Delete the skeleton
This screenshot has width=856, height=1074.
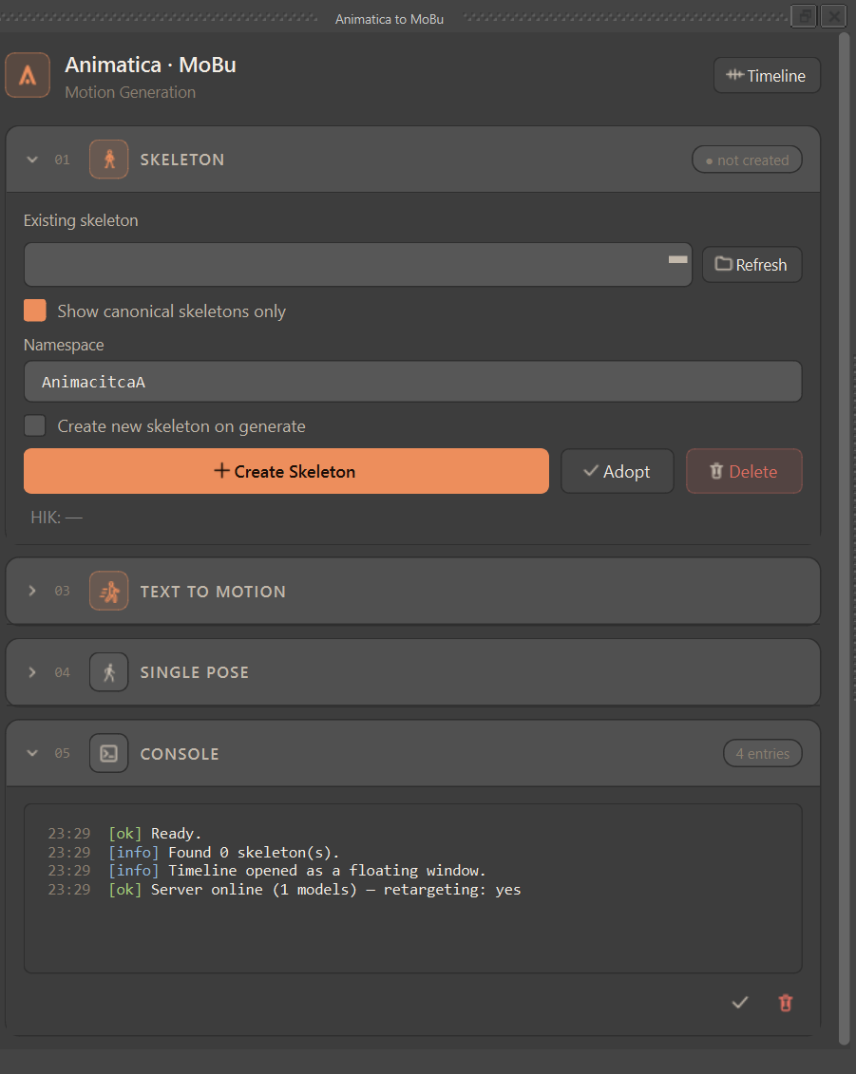point(744,471)
